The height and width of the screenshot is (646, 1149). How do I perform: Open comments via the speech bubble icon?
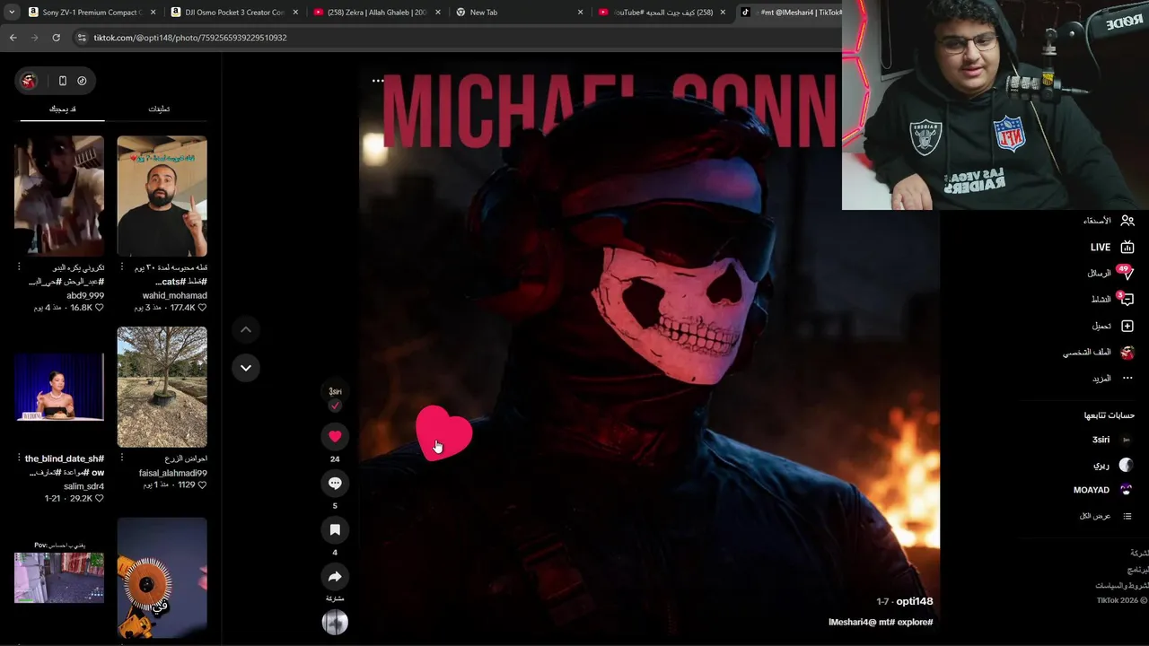(x=335, y=483)
